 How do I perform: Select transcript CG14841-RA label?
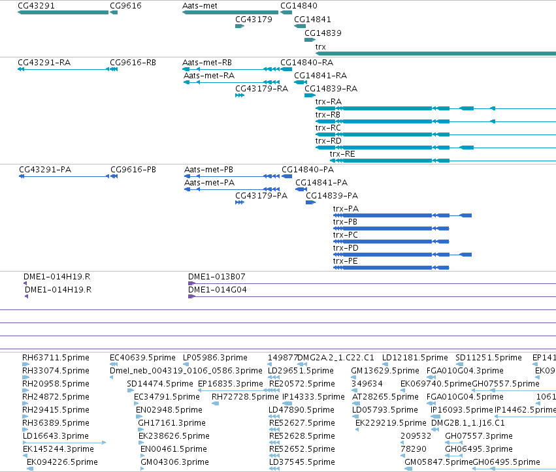[320, 76]
